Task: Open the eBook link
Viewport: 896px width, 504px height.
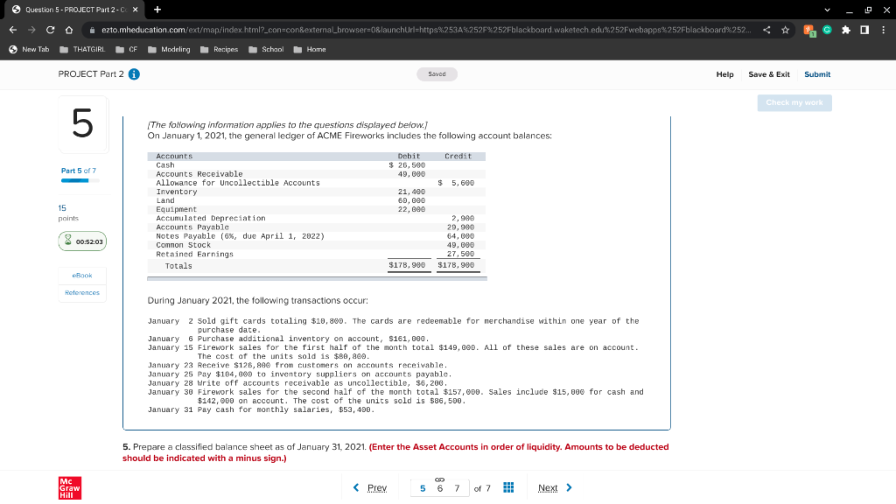Action: [x=80, y=276]
